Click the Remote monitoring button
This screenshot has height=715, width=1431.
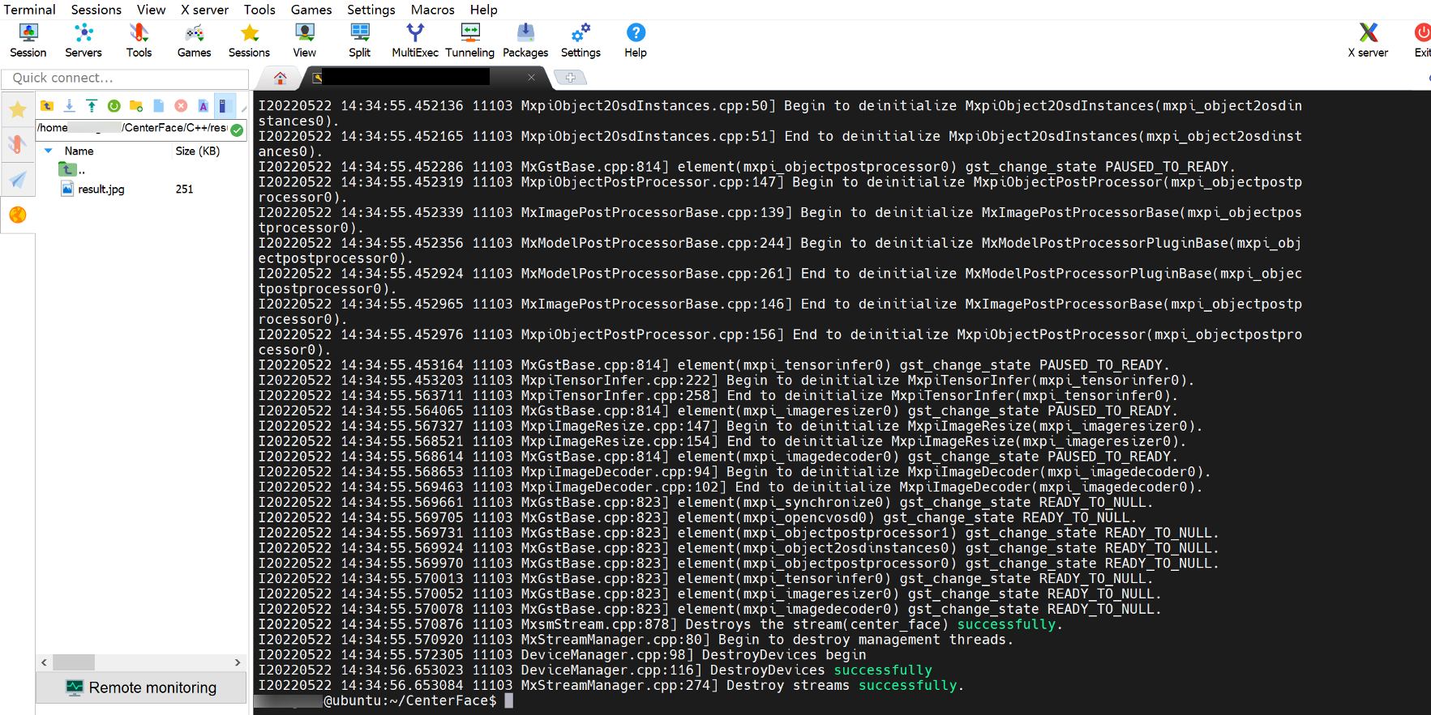point(141,687)
